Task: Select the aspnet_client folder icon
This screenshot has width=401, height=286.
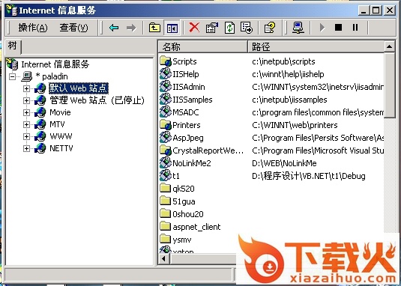Action: point(165,227)
